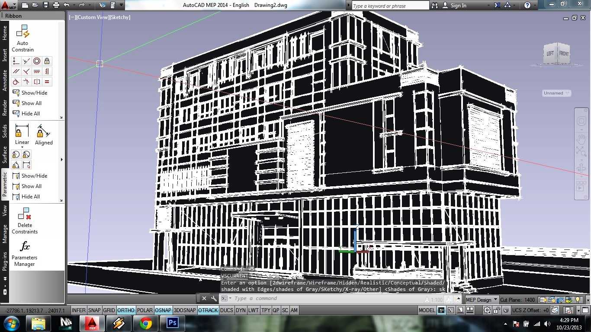Toggle DYN dynamic input in status bar
591x332 pixels.
[241, 310]
